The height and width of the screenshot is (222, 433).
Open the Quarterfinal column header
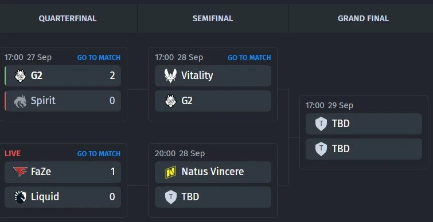pos(68,18)
